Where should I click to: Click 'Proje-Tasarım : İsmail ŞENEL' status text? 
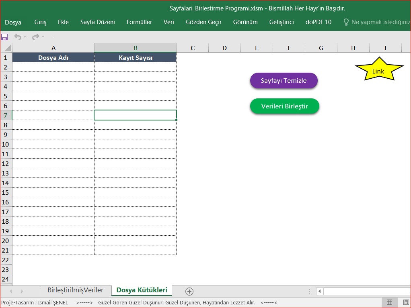[x=35, y=303]
